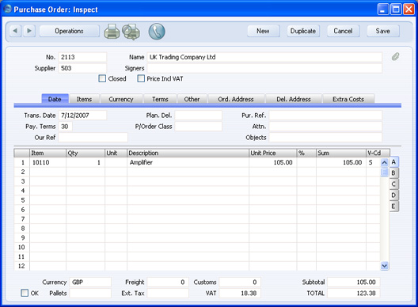This screenshot has width=418, height=307.
Task: Click the Freight field
Action: (x=168, y=282)
